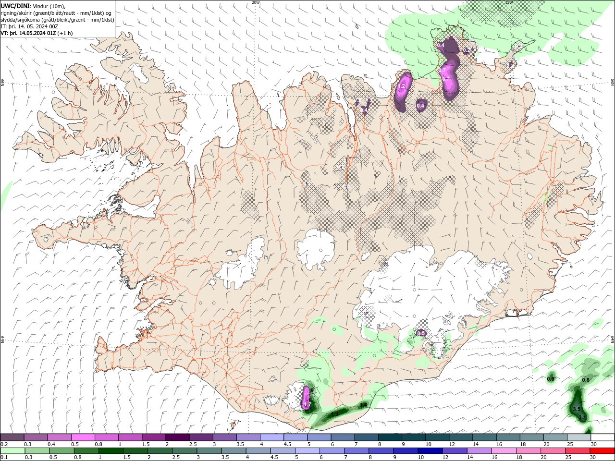Click the '0.8' rainfall value offshore southeast

point(586,380)
